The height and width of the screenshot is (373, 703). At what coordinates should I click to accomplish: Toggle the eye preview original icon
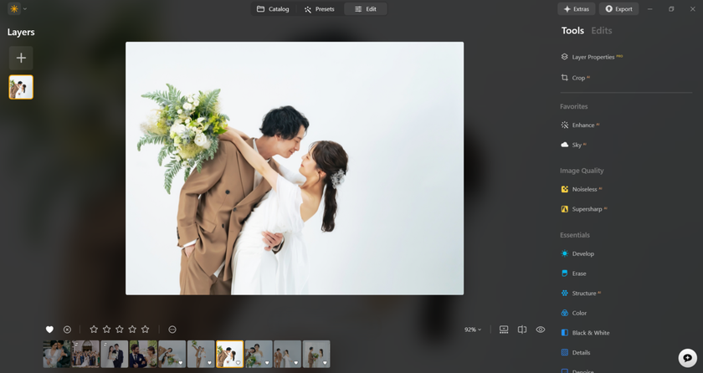pos(541,330)
